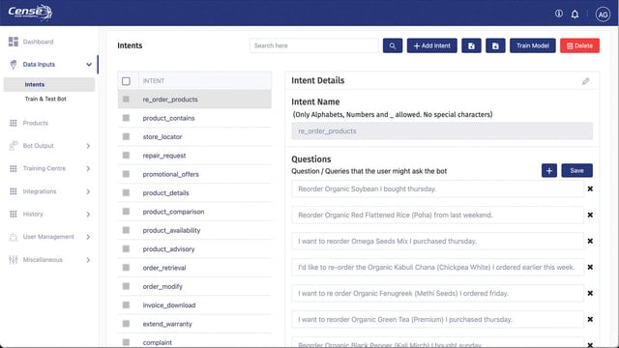
Task: Click the Cense logo
Action: point(30,13)
